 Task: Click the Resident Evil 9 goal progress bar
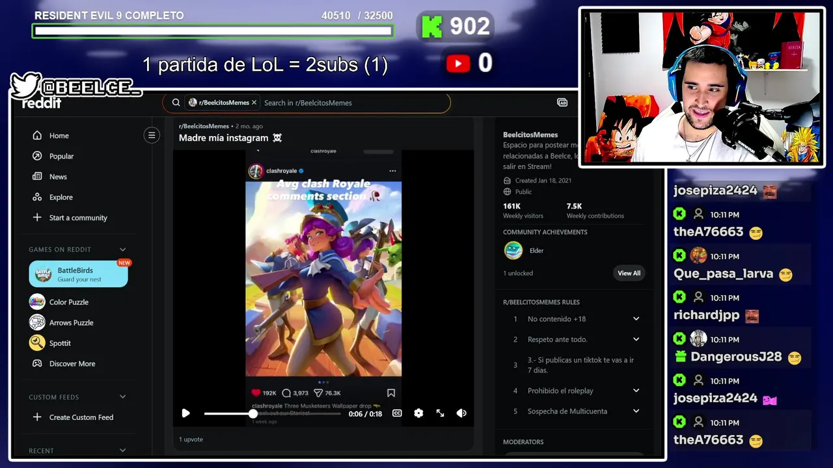[213, 31]
